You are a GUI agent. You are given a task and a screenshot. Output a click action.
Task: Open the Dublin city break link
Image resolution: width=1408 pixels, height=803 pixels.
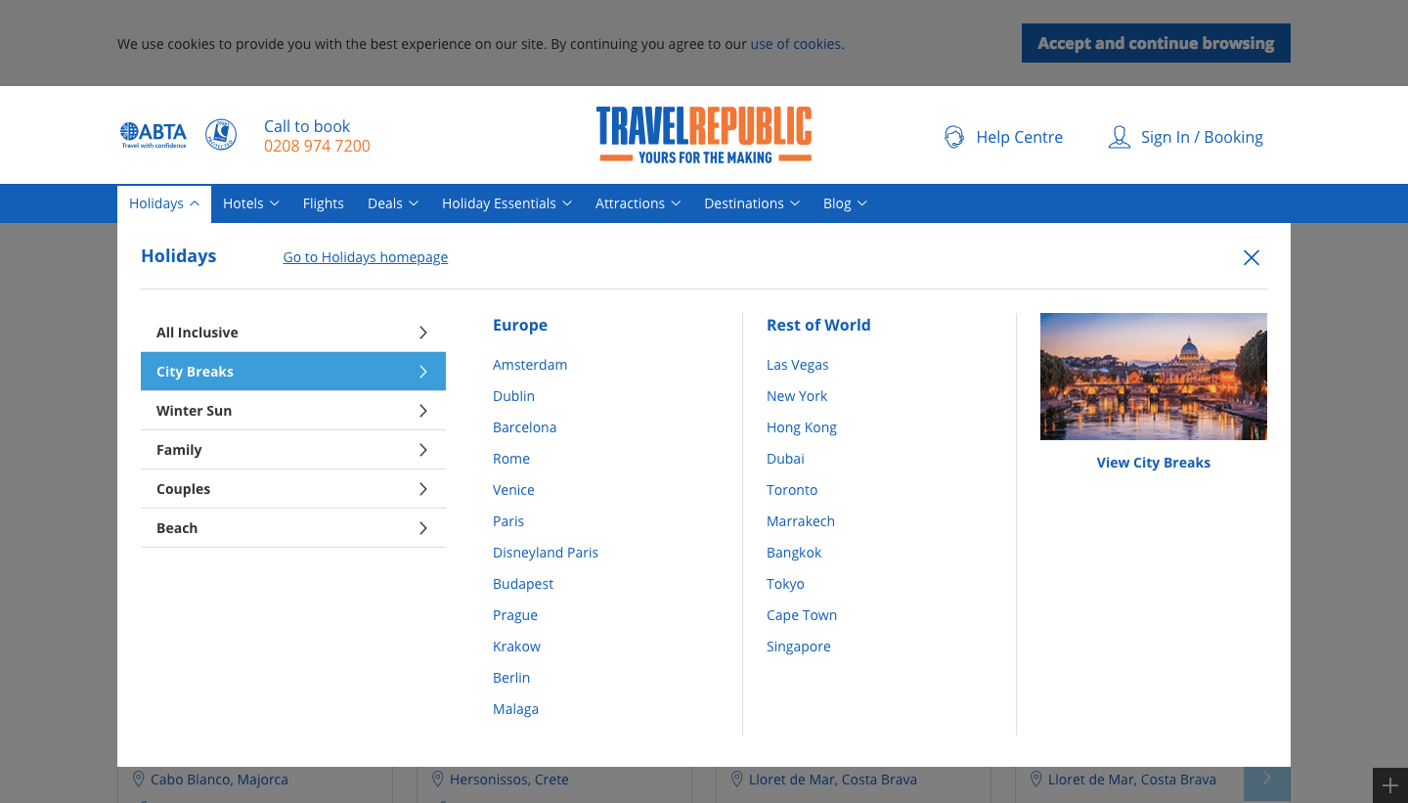click(513, 396)
